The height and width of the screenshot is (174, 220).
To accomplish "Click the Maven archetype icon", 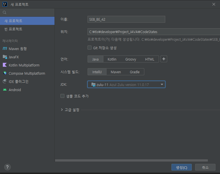I will tap(5, 48).
